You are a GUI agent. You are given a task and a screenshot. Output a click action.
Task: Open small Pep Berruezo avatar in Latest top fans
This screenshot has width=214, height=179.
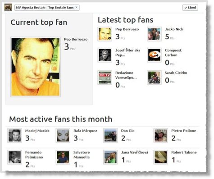click(105, 34)
